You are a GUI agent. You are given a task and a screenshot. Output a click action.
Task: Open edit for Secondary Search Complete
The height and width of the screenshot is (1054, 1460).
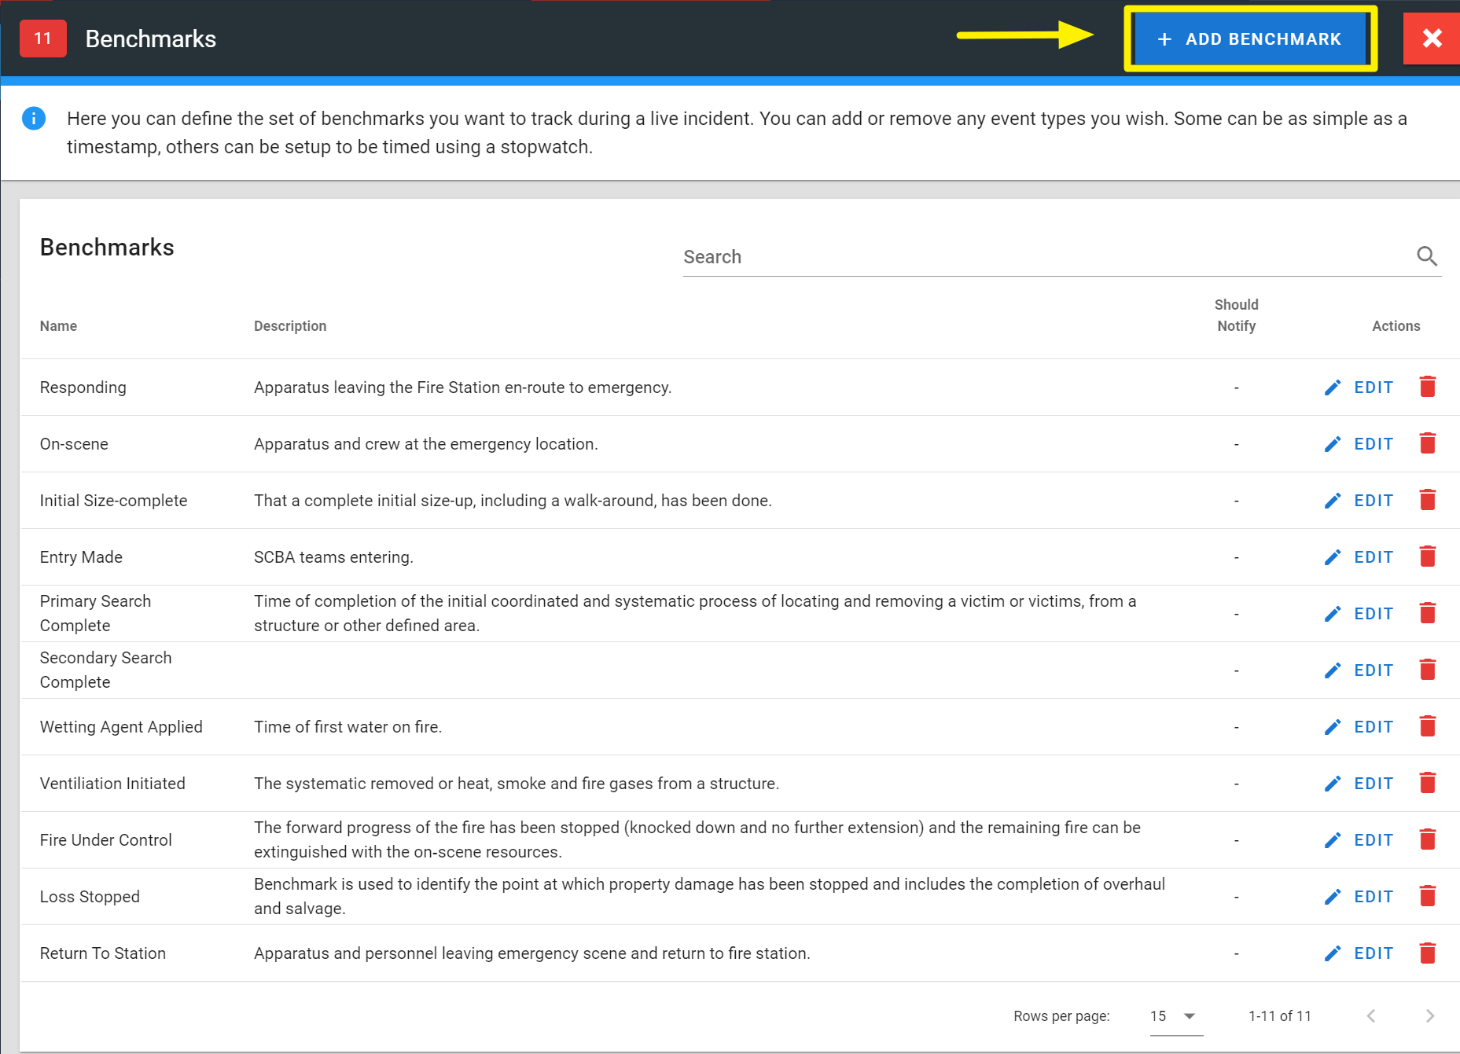(x=1359, y=670)
